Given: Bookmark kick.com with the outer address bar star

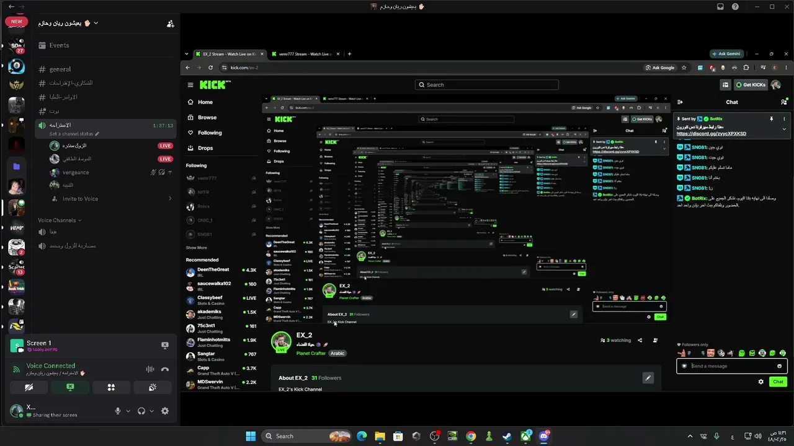Looking at the screenshot, I should tap(684, 68).
